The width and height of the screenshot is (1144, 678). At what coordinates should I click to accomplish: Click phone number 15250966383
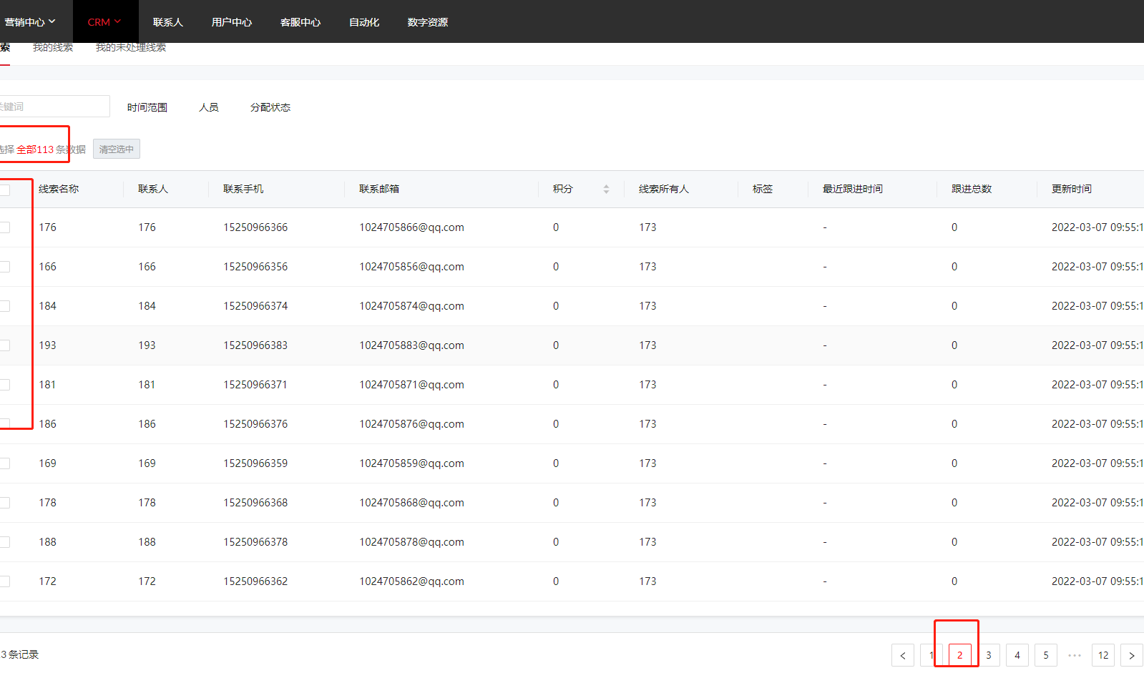[x=255, y=345]
